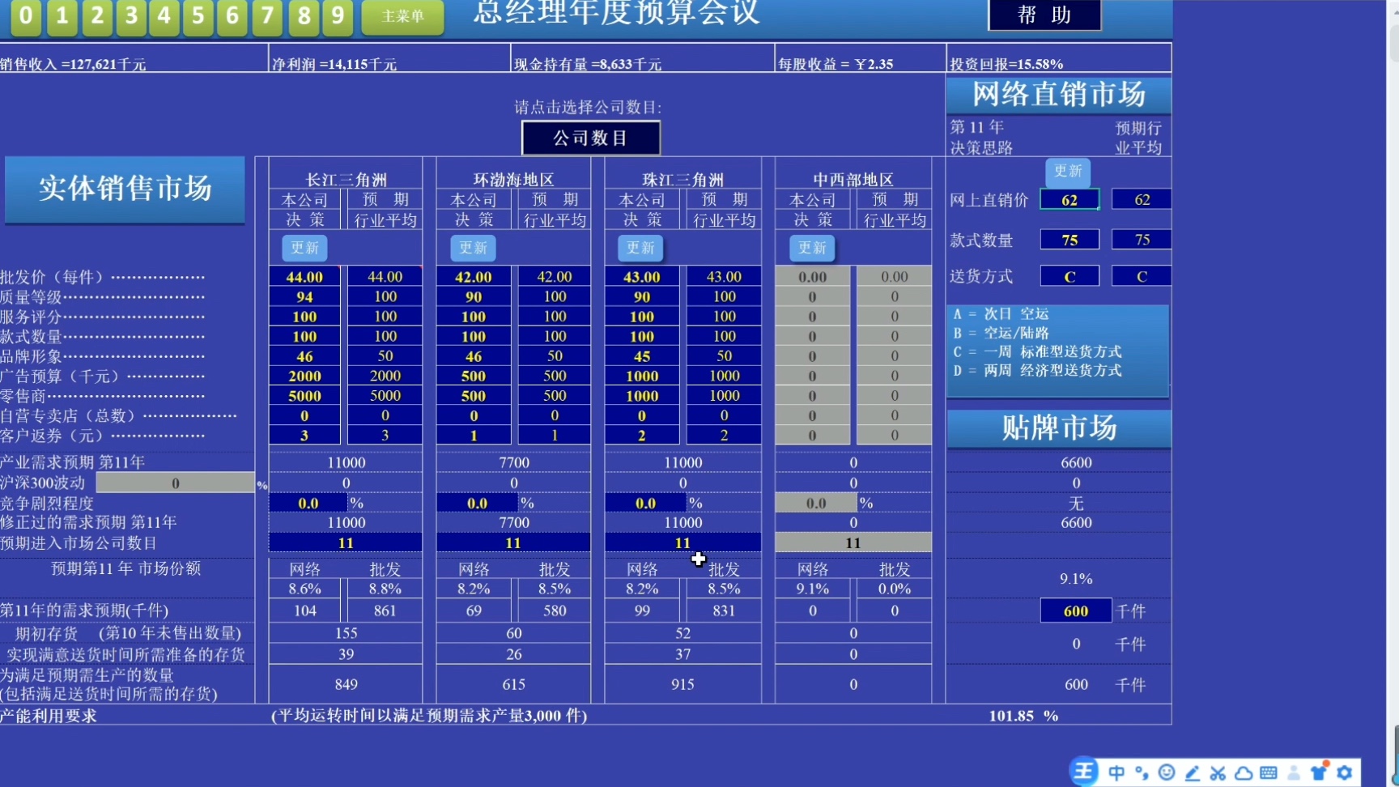
Task: Click 更新 under 长江三角洲
Action: click(x=304, y=248)
